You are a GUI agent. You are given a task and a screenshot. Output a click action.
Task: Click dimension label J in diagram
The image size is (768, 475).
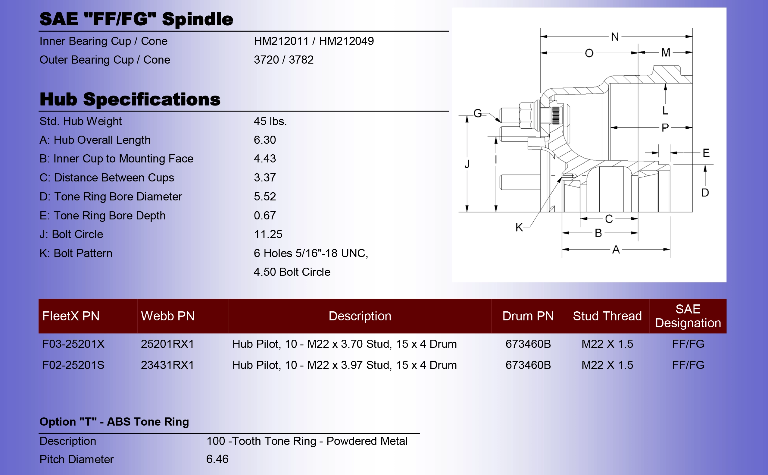click(467, 164)
